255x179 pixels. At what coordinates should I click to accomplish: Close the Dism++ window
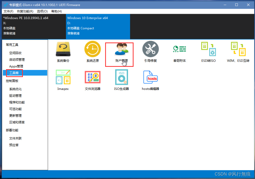coord(248,5)
